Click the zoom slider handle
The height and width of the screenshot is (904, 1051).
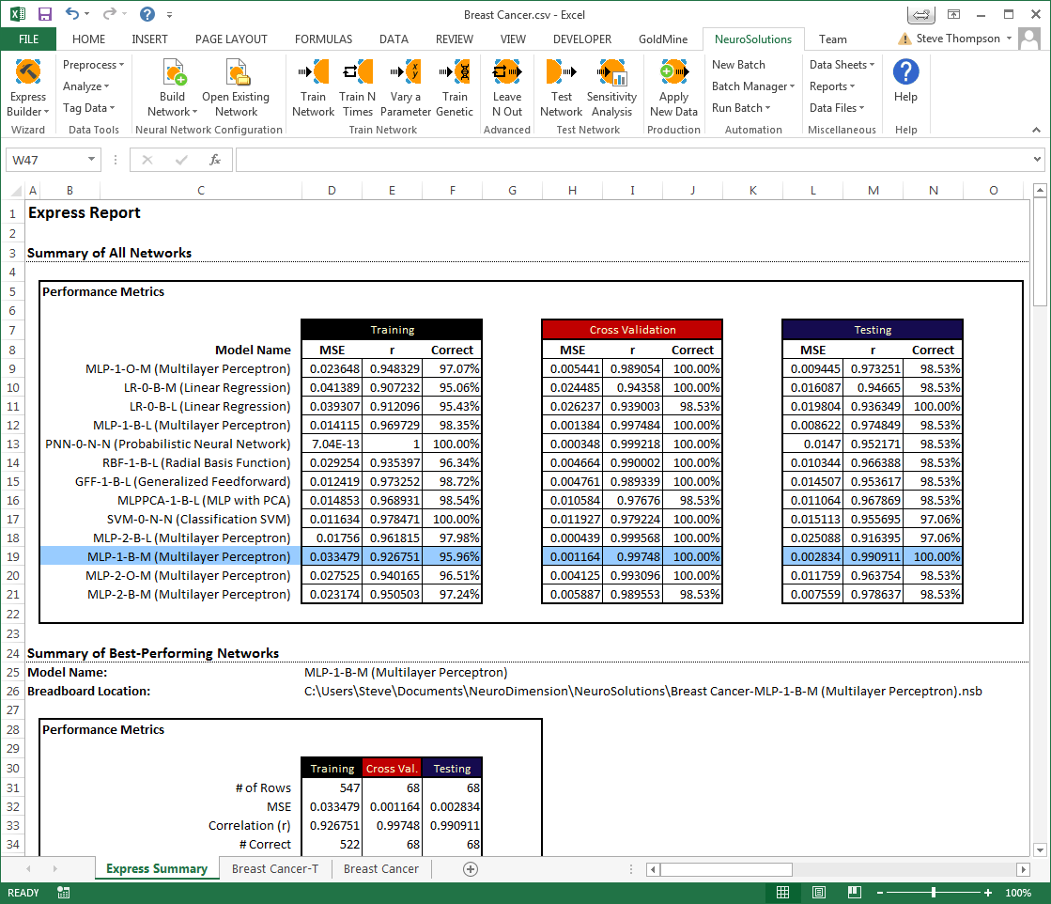933,893
